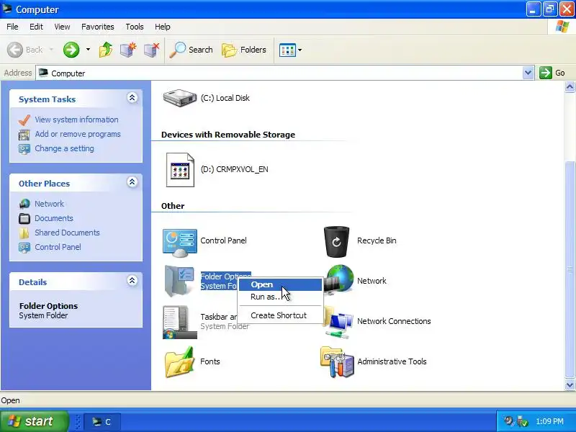The image size is (576, 432).
Task: Choose Open in the context menu
Action: (280, 284)
